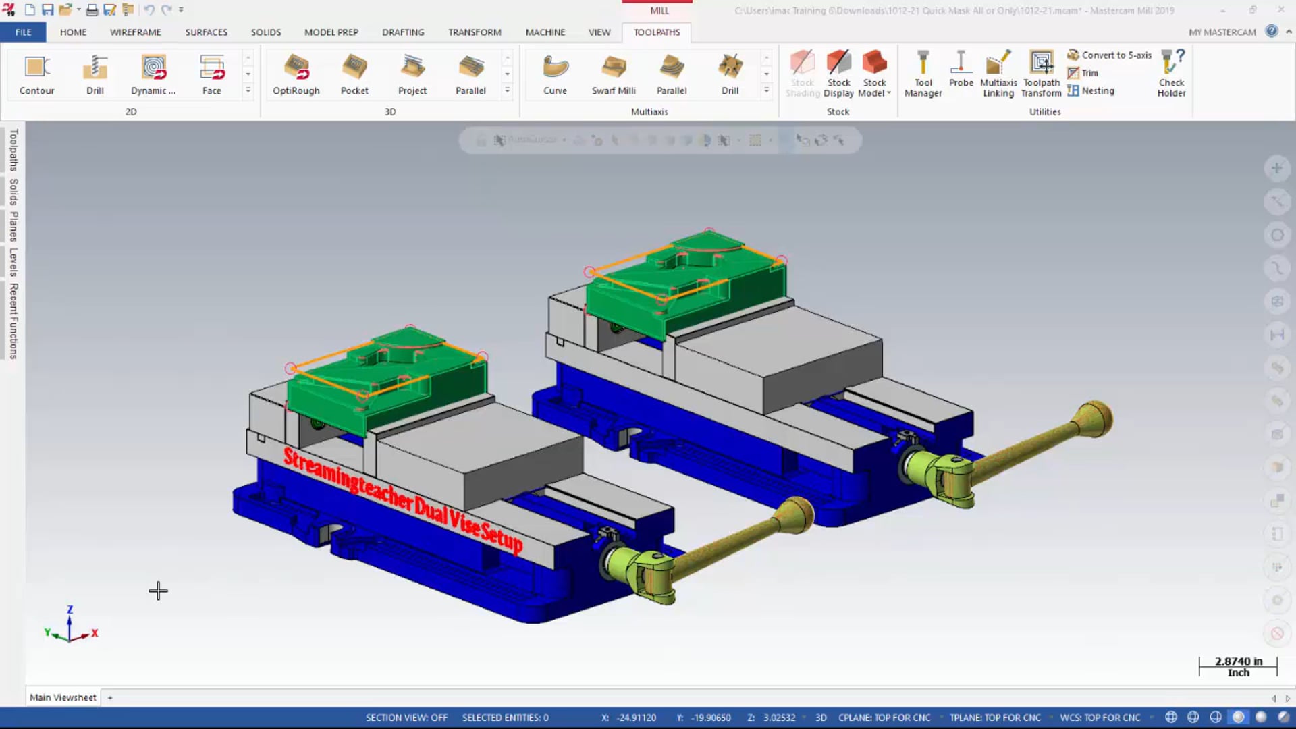The width and height of the screenshot is (1296, 729).
Task: Click the 3D gallery down arrow
Action: coord(507,74)
